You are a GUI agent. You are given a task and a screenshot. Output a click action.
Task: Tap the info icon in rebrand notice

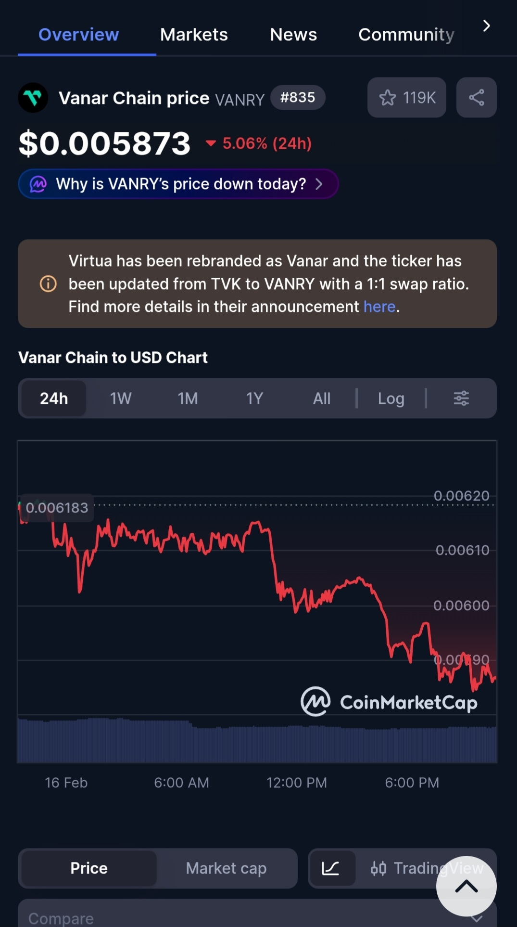[x=48, y=284]
